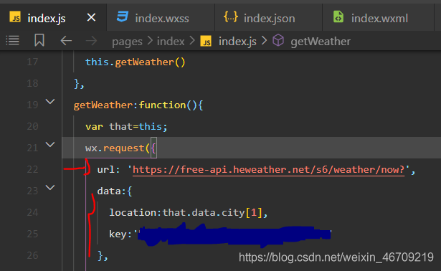The image size is (441, 271).
Task: Click the JS icon in the breadcrumb
Action: tap(206, 41)
